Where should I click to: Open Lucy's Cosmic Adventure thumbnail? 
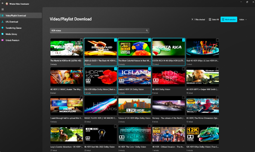(x=67, y=134)
